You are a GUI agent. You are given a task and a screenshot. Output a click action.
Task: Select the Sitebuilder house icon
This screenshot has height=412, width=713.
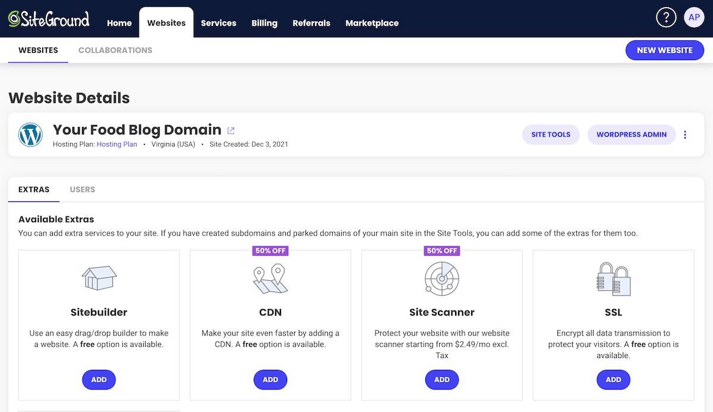(x=99, y=278)
